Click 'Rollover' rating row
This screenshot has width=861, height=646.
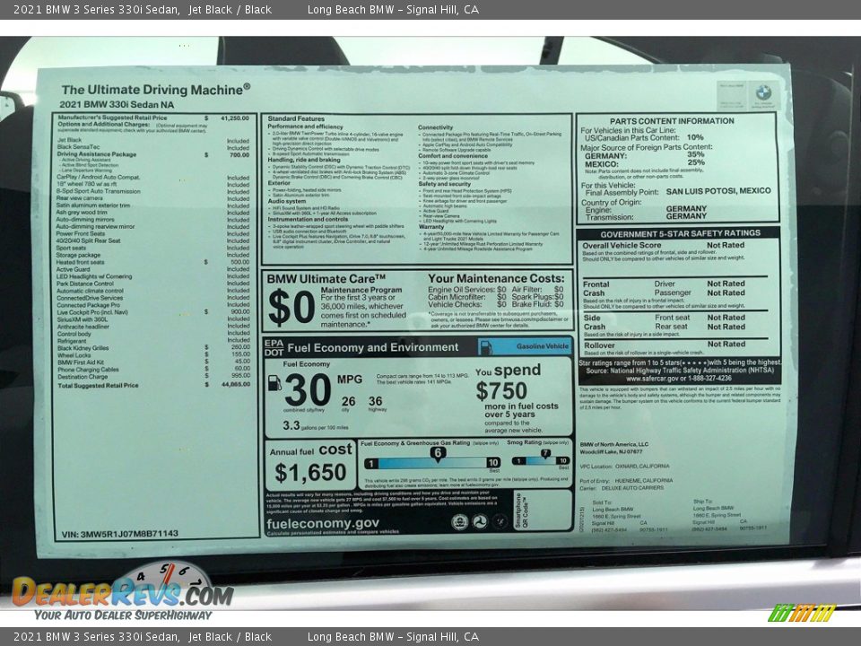665,345
